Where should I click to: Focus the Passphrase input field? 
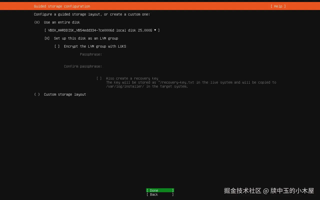coord(125,54)
